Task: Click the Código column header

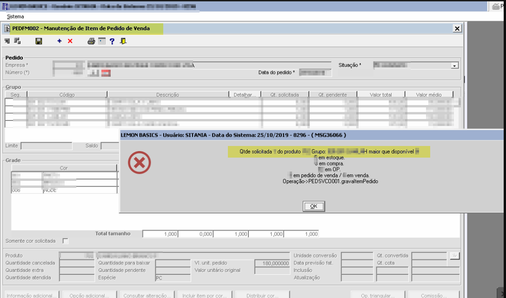Action: [67, 94]
